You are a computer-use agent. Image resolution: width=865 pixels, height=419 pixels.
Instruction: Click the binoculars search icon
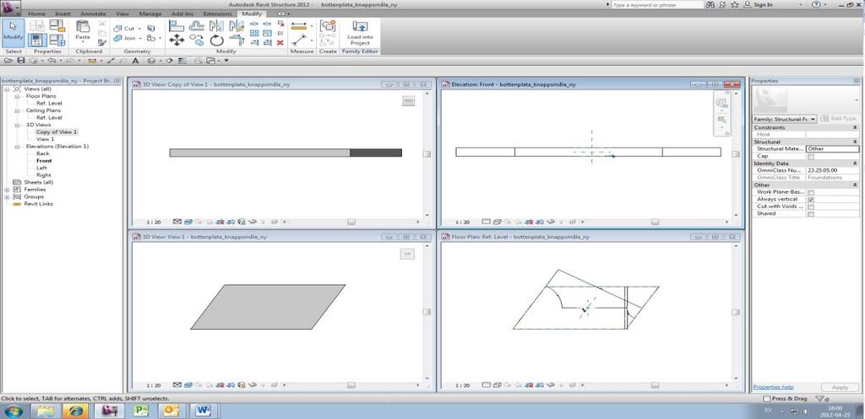point(711,4)
